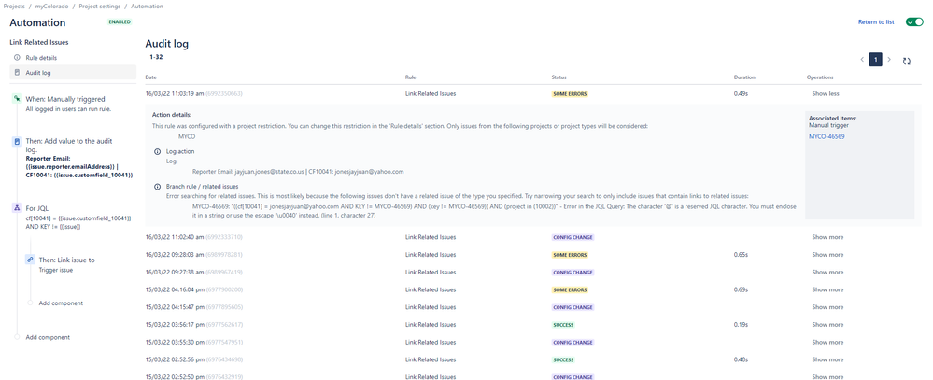Open myColorado breadcrumb
Screen dimensions: 933x380
pos(50,6)
